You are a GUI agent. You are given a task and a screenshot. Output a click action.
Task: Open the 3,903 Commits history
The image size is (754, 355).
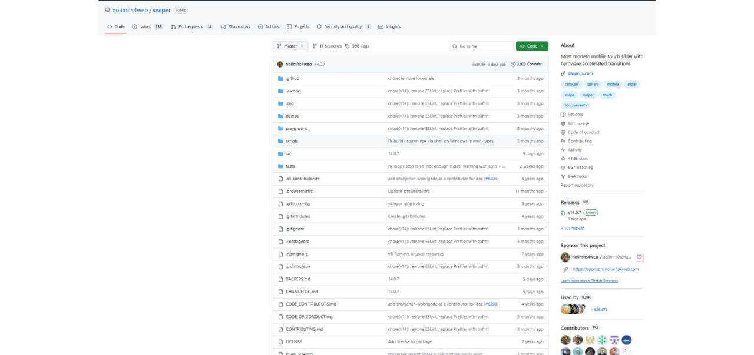point(526,64)
